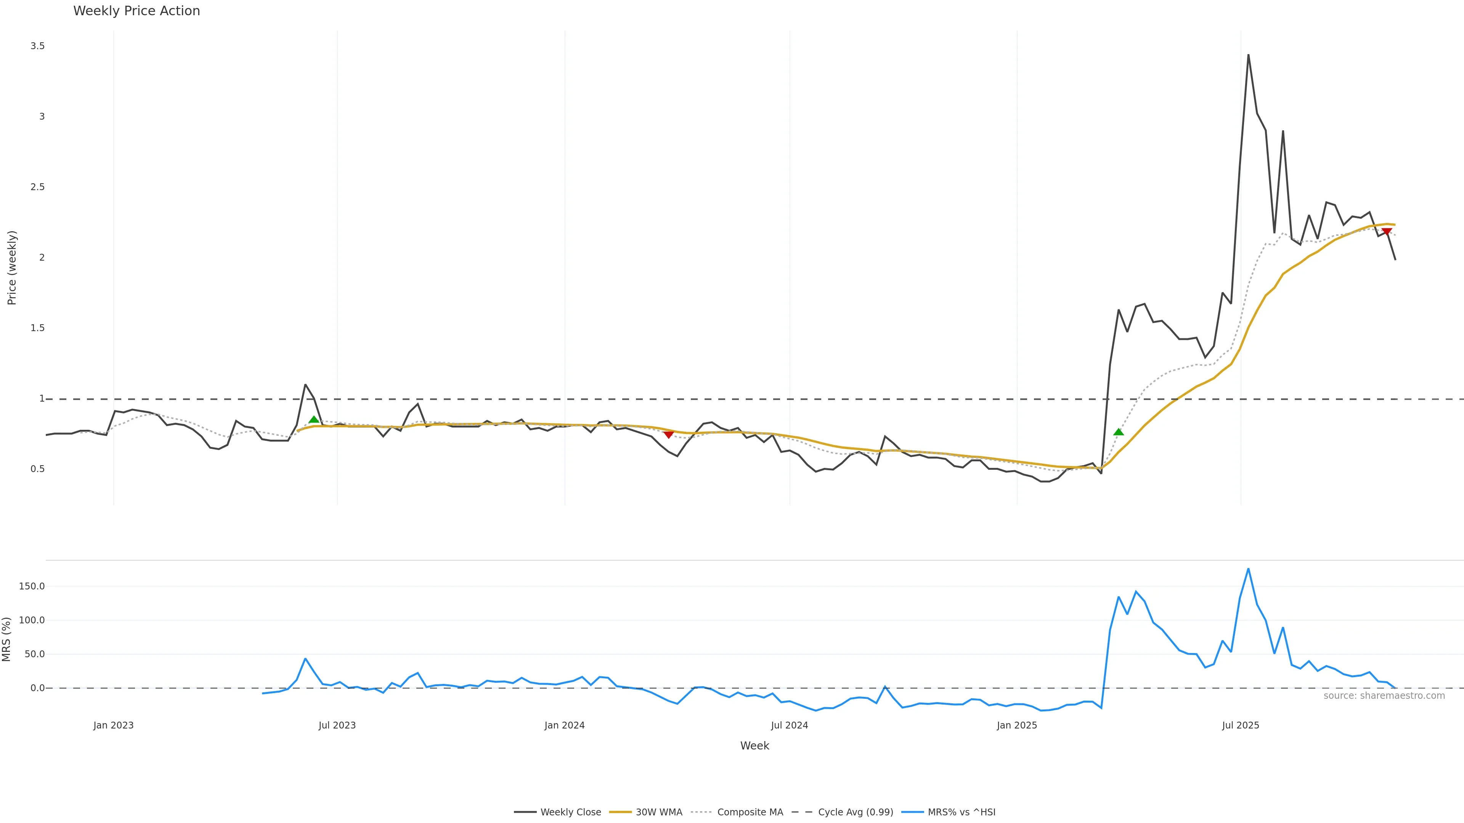Click the source: sharemaestro.com text
Image resolution: width=1464 pixels, height=823 pixels.
[1384, 696]
